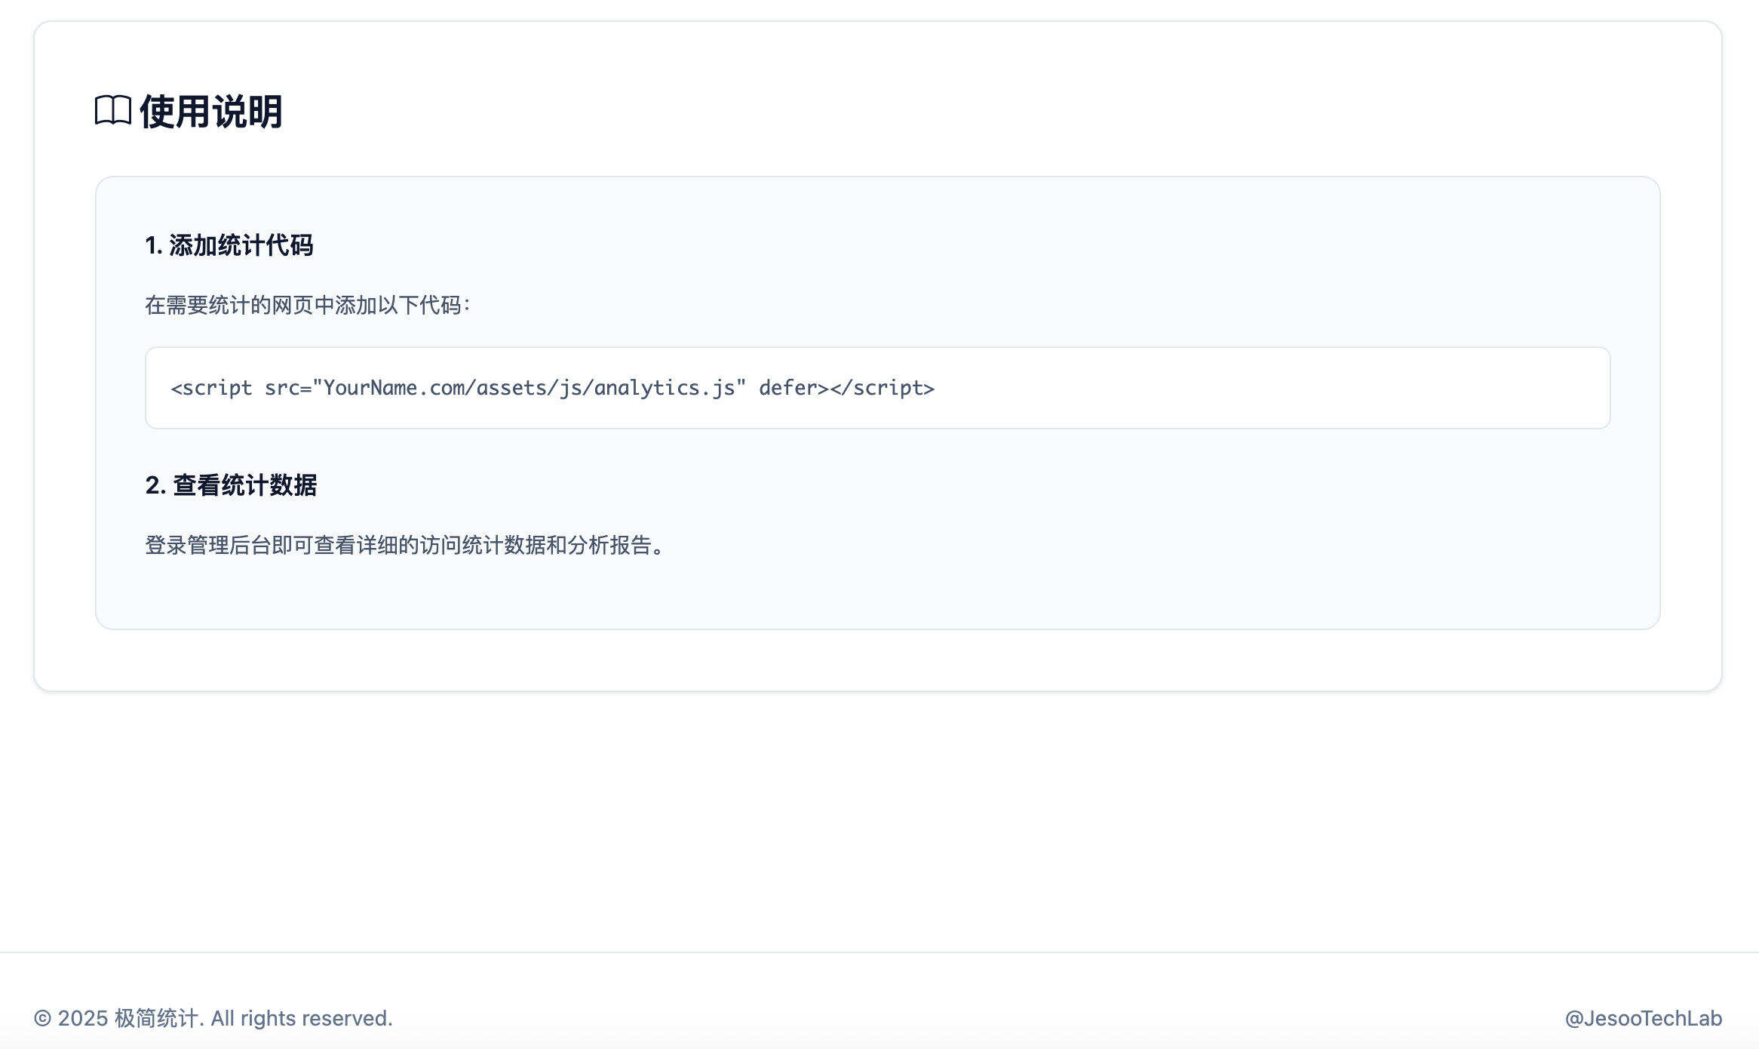The height and width of the screenshot is (1049, 1759).
Task: Click the defer attribute in the script tag
Action: (x=788, y=387)
